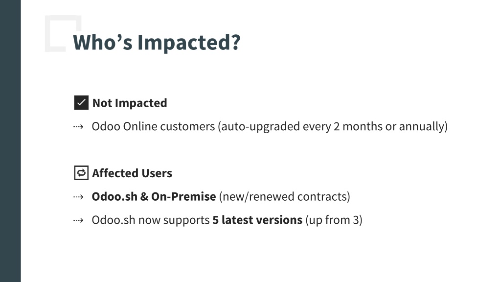This screenshot has height=282, width=501.
Task: Click the dotted arrow before Odoo Online customers
Action: pos(78,127)
